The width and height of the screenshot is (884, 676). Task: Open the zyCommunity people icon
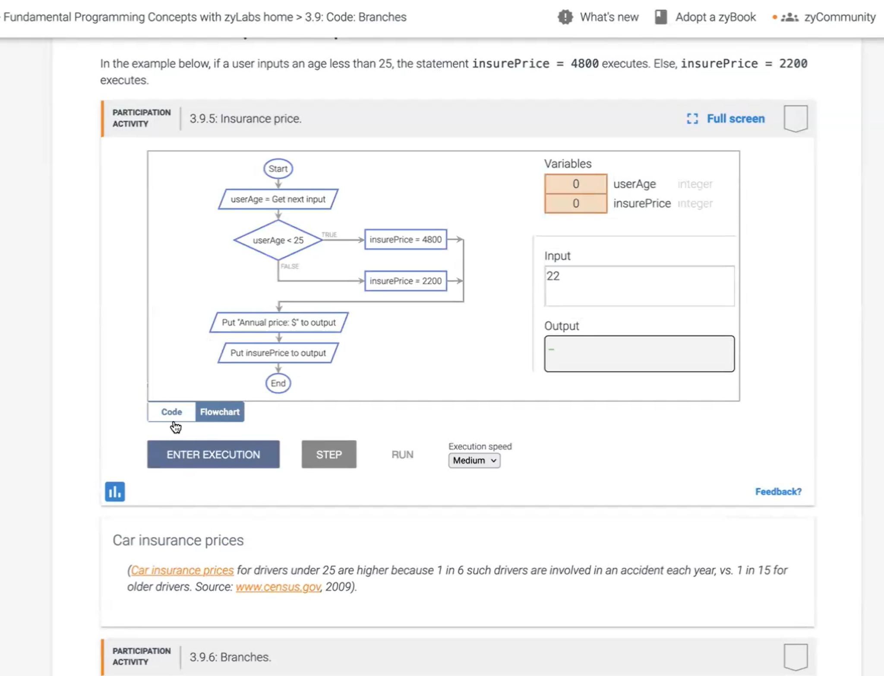789,17
